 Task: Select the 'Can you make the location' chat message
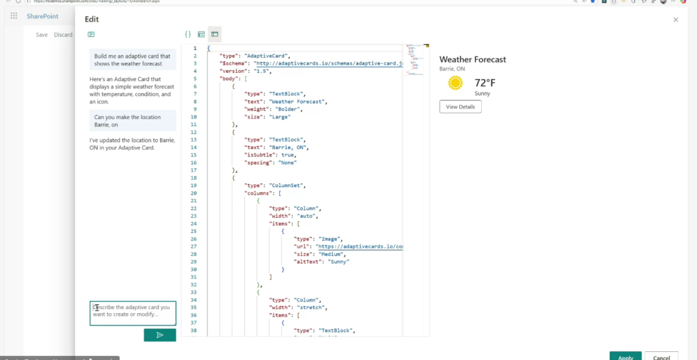133,121
